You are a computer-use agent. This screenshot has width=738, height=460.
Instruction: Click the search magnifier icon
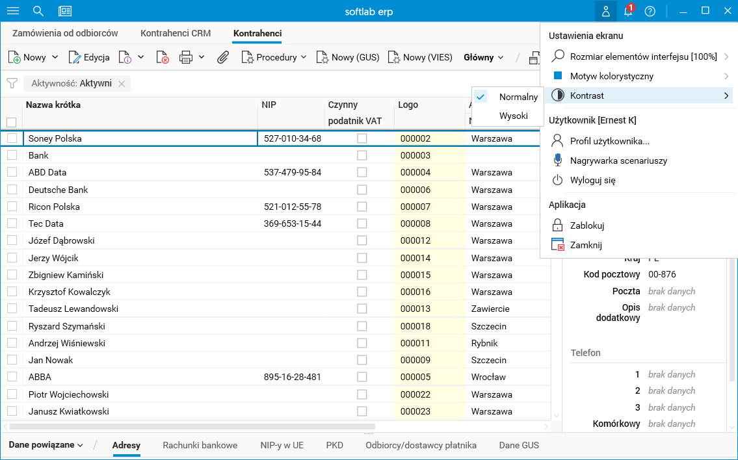click(x=38, y=11)
